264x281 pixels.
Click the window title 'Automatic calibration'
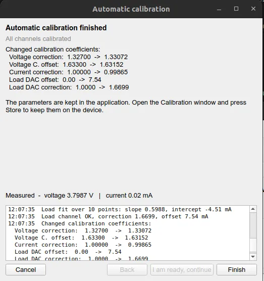pyautogui.click(x=131, y=9)
